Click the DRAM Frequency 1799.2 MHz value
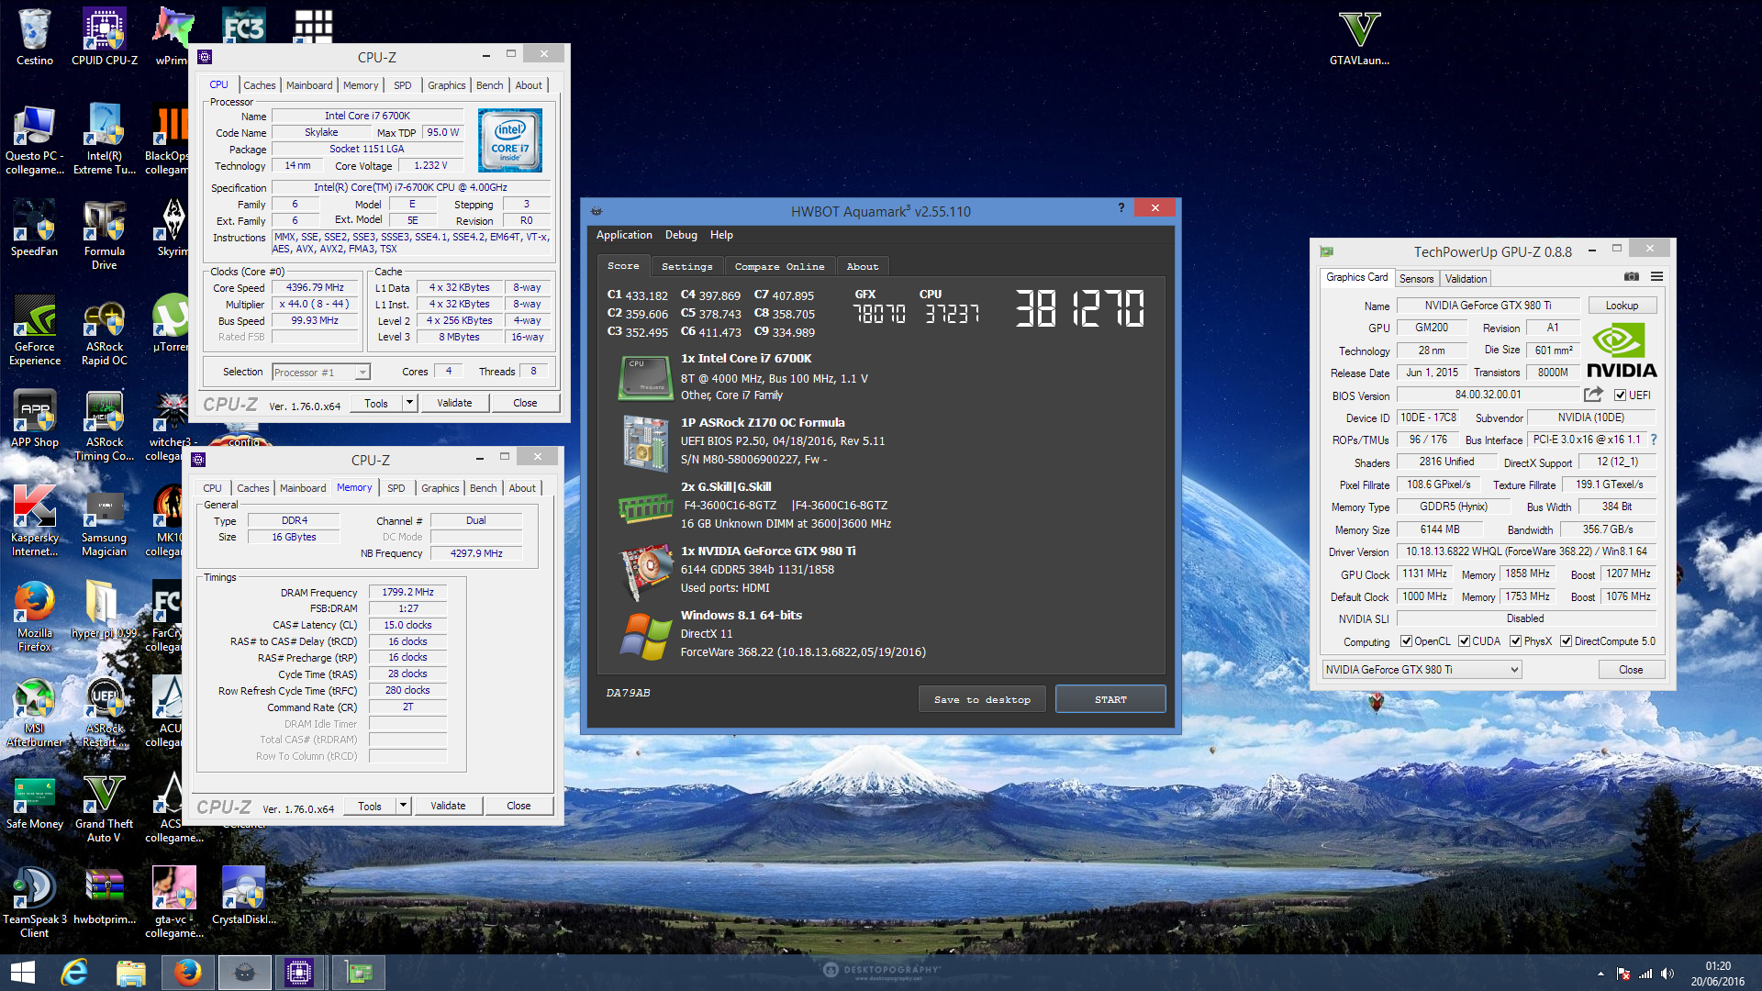This screenshot has height=991, width=1762. 407,592
